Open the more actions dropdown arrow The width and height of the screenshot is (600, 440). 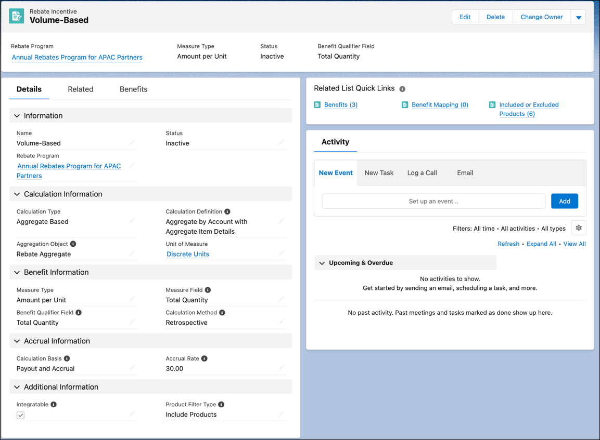578,17
